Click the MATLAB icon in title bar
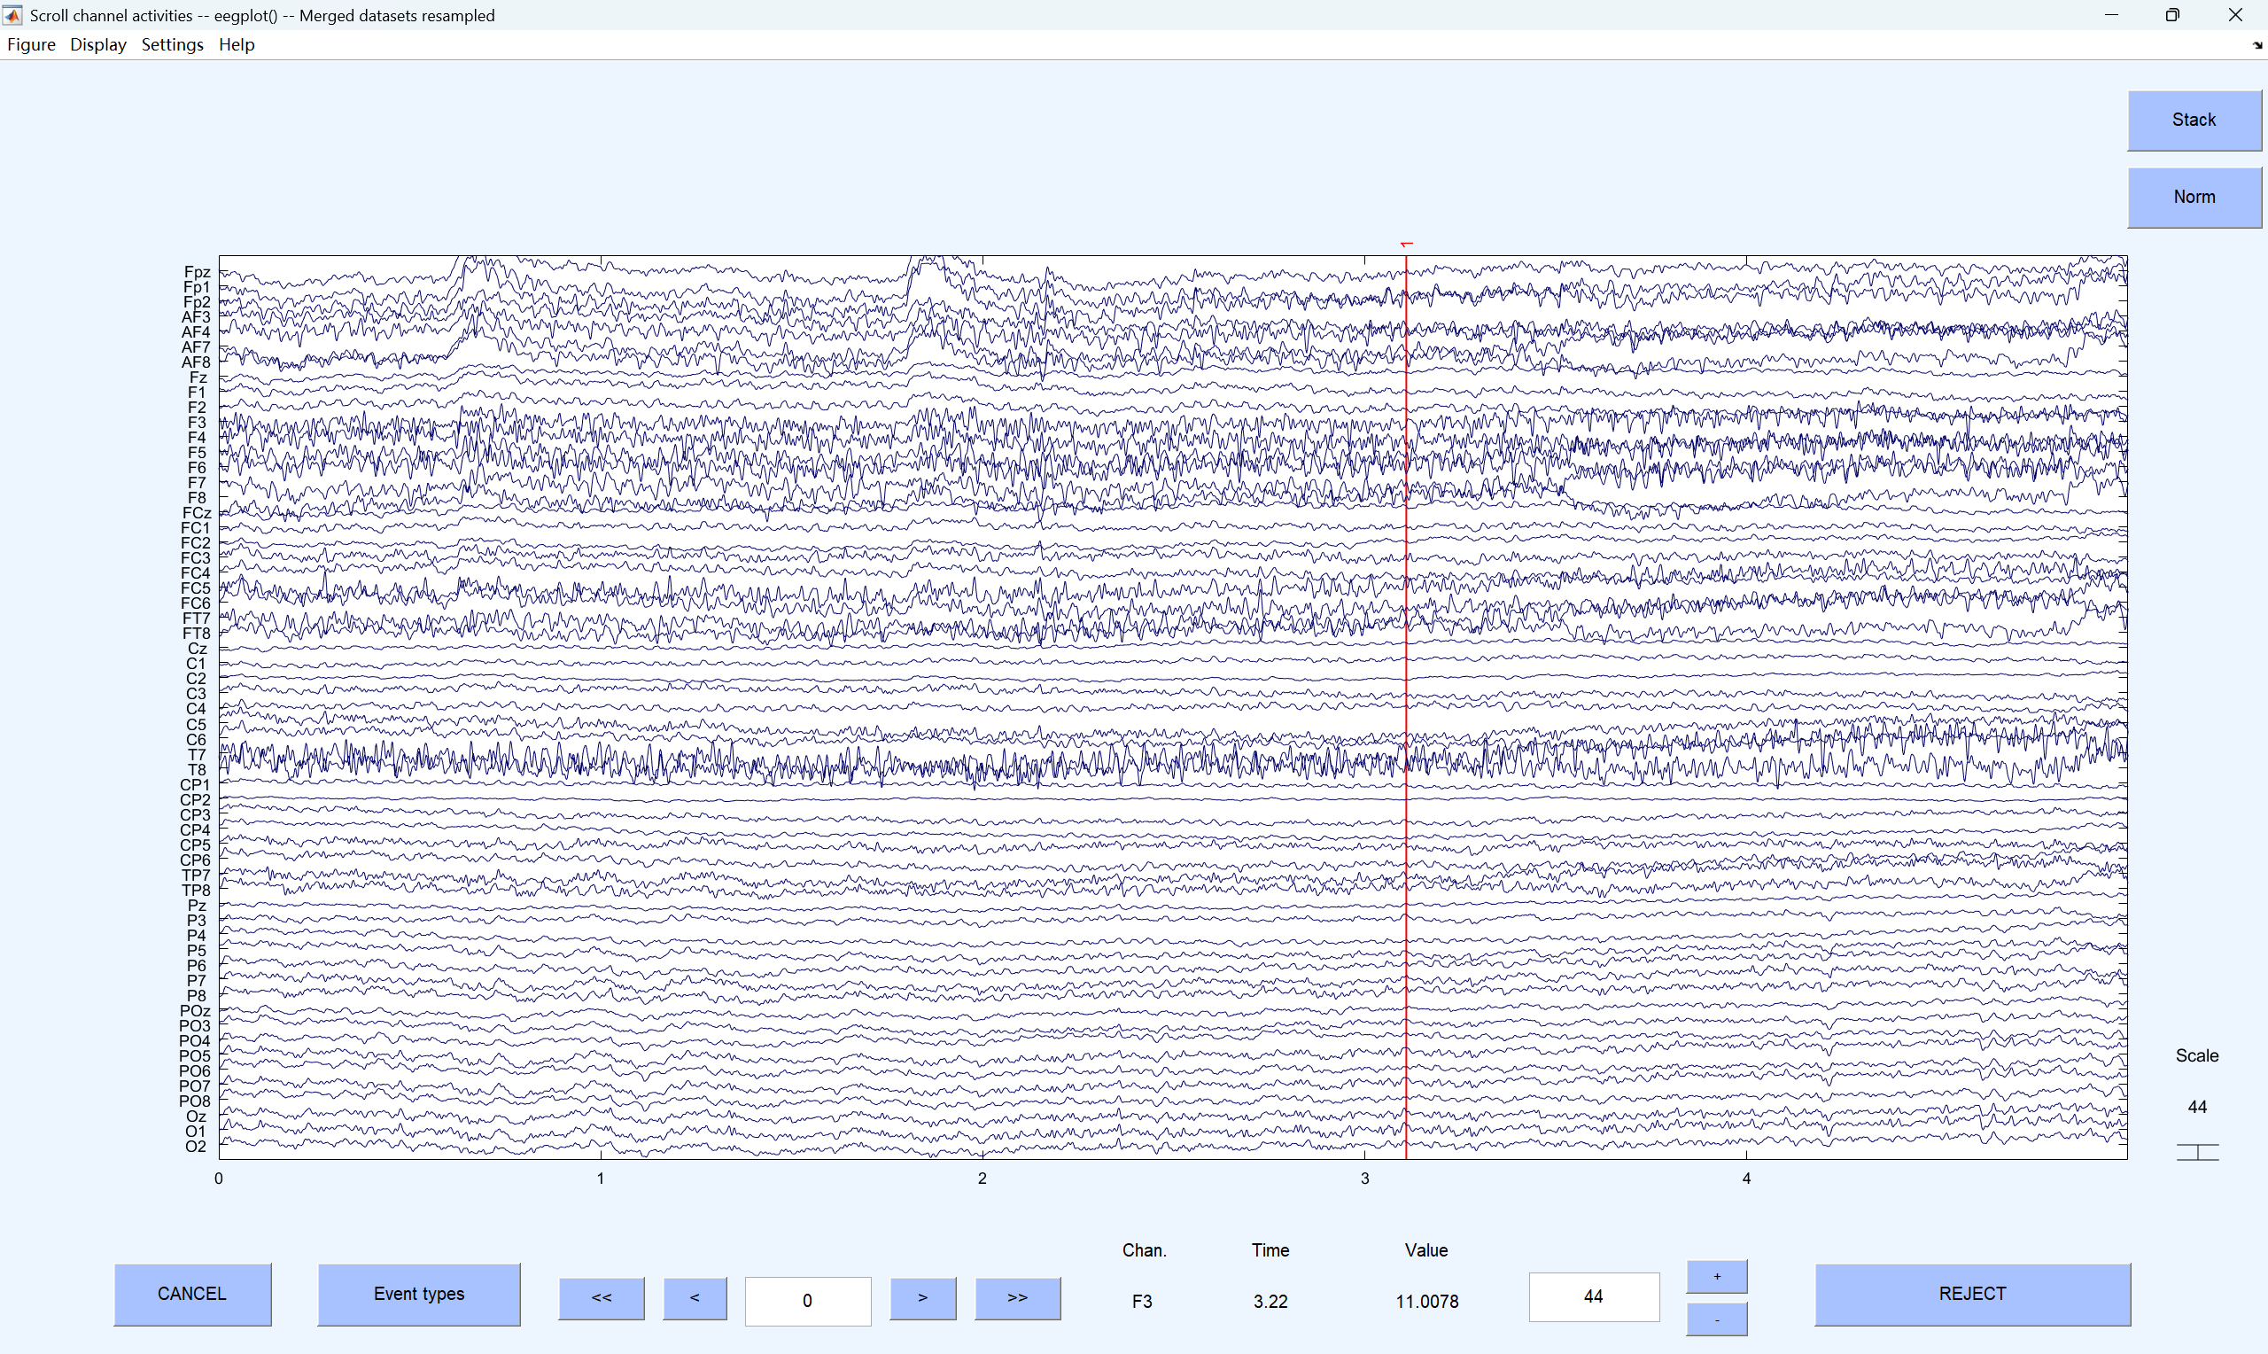This screenshot has width=2268, height=1354. tap(12, 14)
